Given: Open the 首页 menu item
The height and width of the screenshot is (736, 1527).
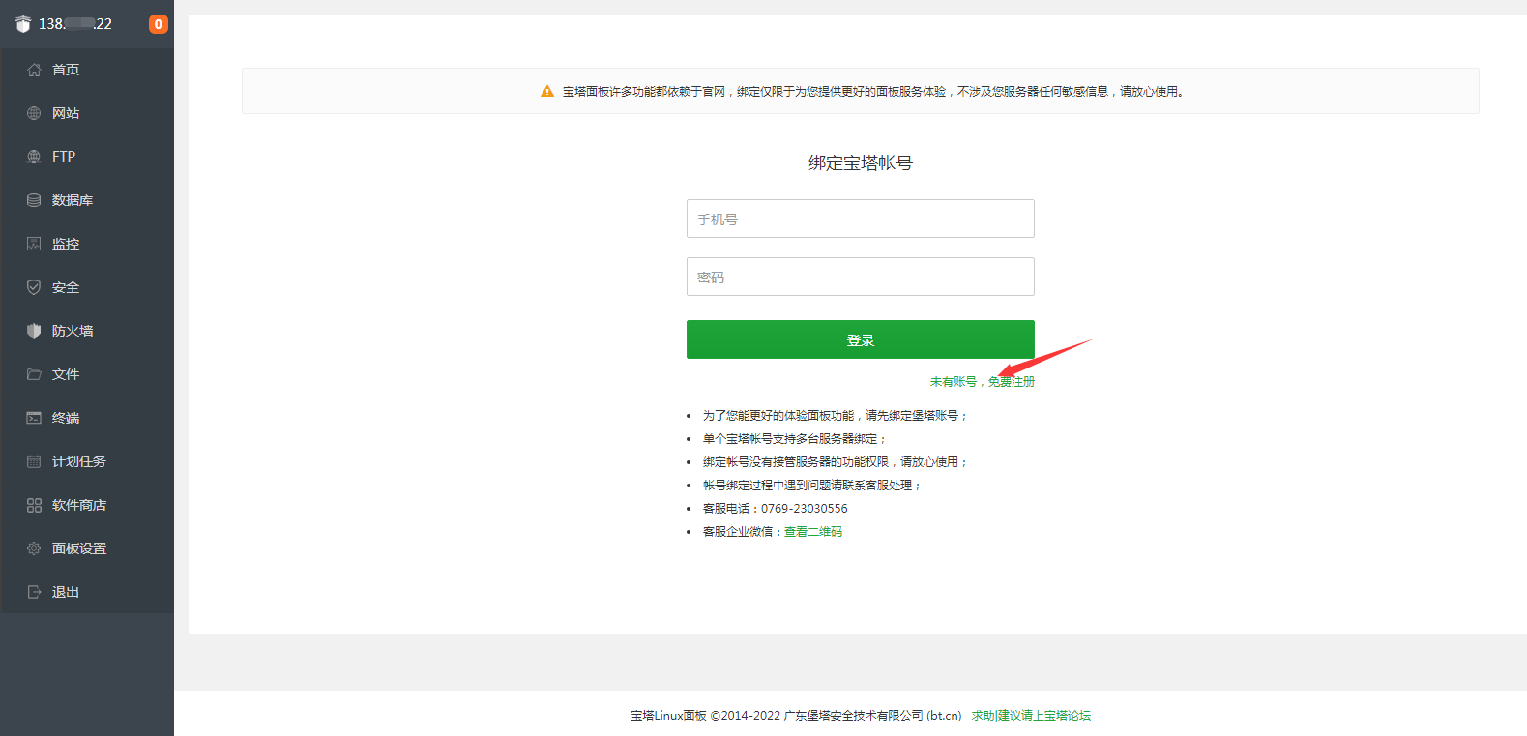Looking at the screenshot, I should (x=87, y=70).
